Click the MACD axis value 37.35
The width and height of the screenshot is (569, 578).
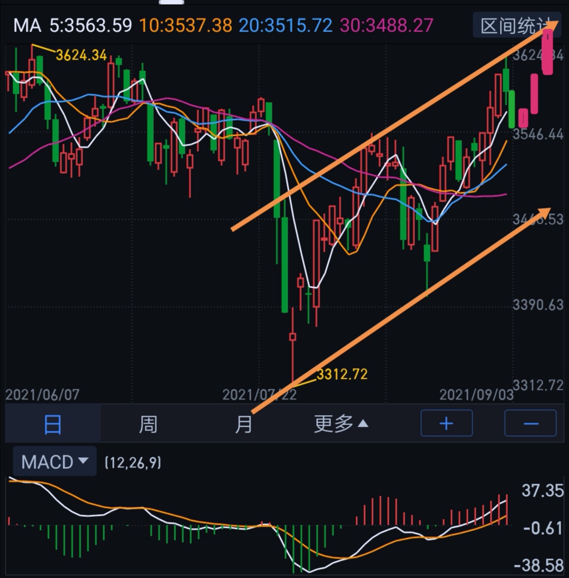point(543,491)
